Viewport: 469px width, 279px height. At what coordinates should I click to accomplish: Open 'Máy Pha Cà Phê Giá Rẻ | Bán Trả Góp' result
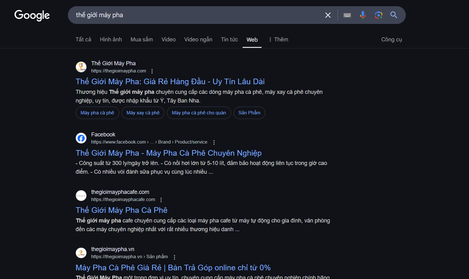coord(173,268)
